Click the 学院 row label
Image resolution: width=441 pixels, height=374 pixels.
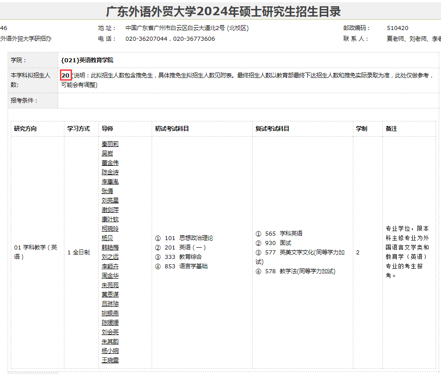tap(18, 60)
